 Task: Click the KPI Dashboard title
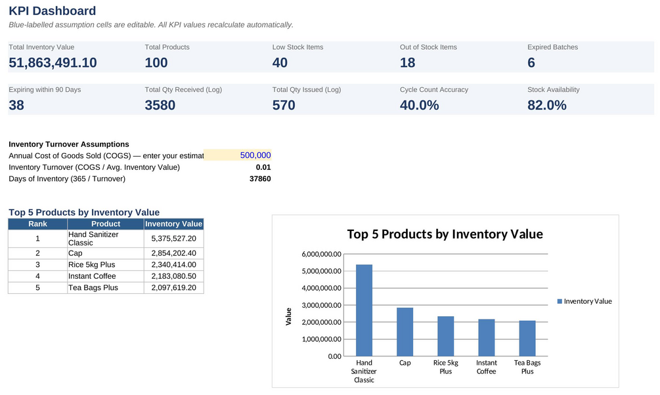click(52, 11)
